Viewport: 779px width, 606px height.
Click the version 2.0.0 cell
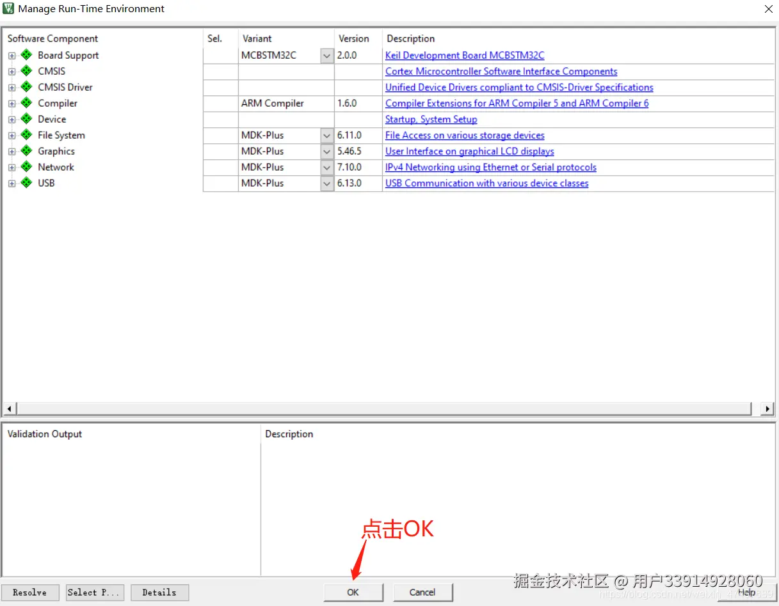click(358, 56)
